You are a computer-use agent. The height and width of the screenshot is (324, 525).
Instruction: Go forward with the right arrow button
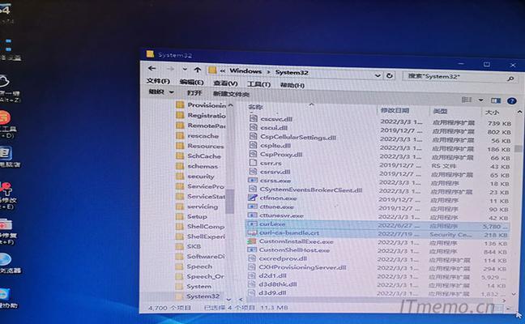170,69
